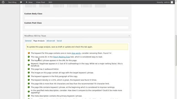
Task: Click text 'This page has 2 outbound link(s).'
Action: [x=45, y=69]
